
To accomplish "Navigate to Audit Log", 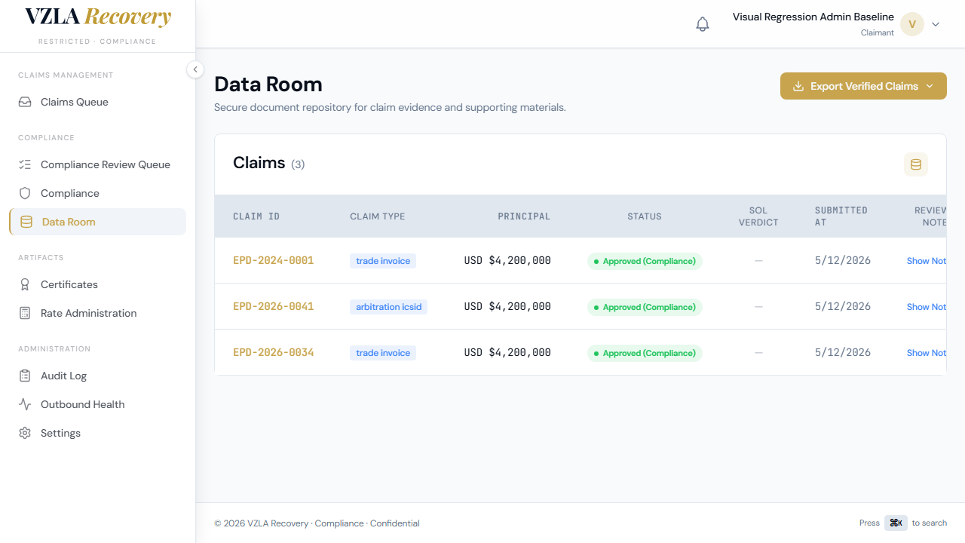I will click(x=97, y=376).
